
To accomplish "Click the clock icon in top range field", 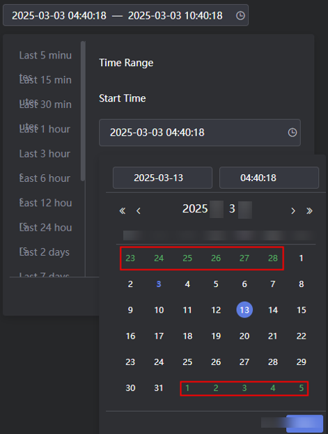I will (x=240, y=15).
